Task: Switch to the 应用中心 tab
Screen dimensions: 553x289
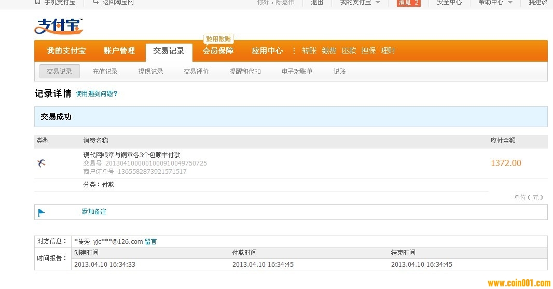Action: pos(267,51)
